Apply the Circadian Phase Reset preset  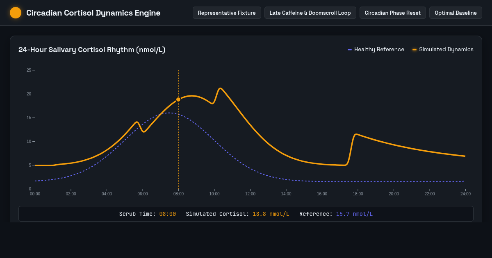tap(392, 13)
